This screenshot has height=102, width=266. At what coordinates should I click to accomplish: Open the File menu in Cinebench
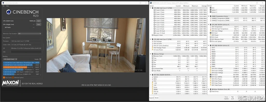[x=3, y=6]
